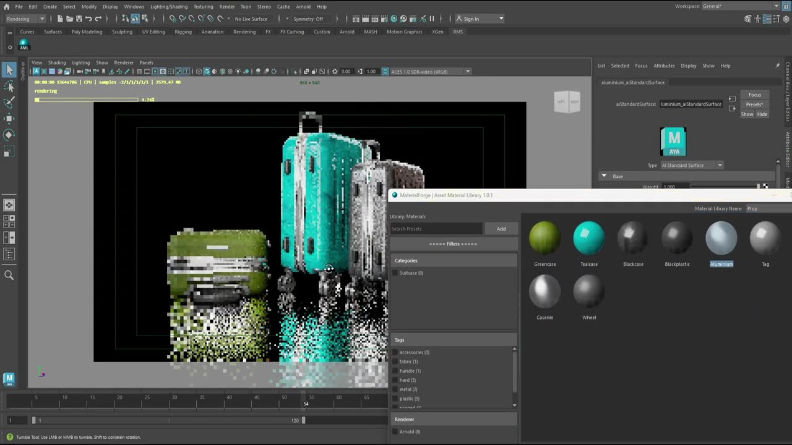Screen dimensions: 792x445
Task: Open the Type Ai Standard Surface dropdown
Action: (x=691, y=165)
